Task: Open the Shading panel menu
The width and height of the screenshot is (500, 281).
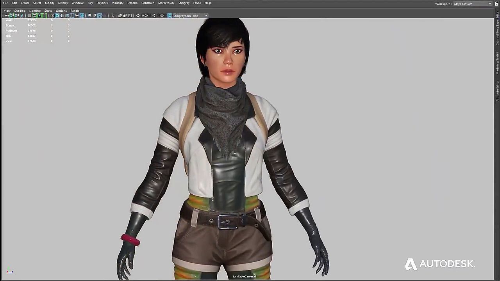Action: pos(20,11)
